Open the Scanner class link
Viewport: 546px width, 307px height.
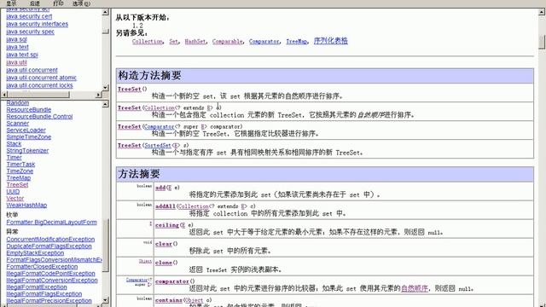(x=18, y=124)
